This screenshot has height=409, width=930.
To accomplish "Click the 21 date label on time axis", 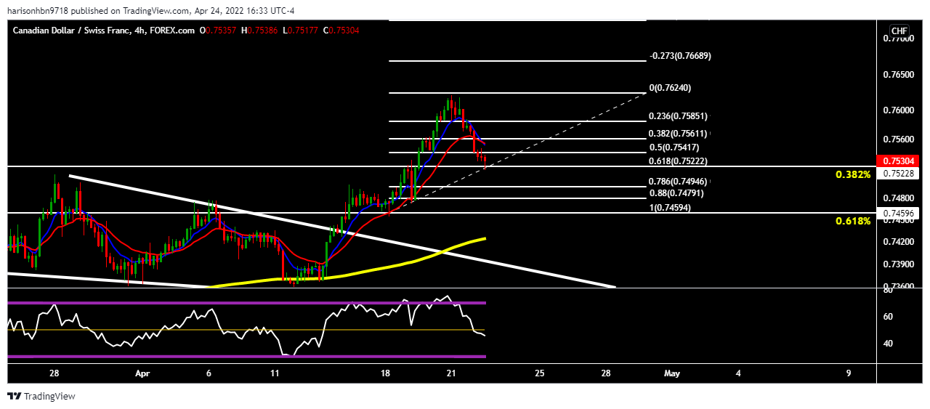I will pos(451,373).
